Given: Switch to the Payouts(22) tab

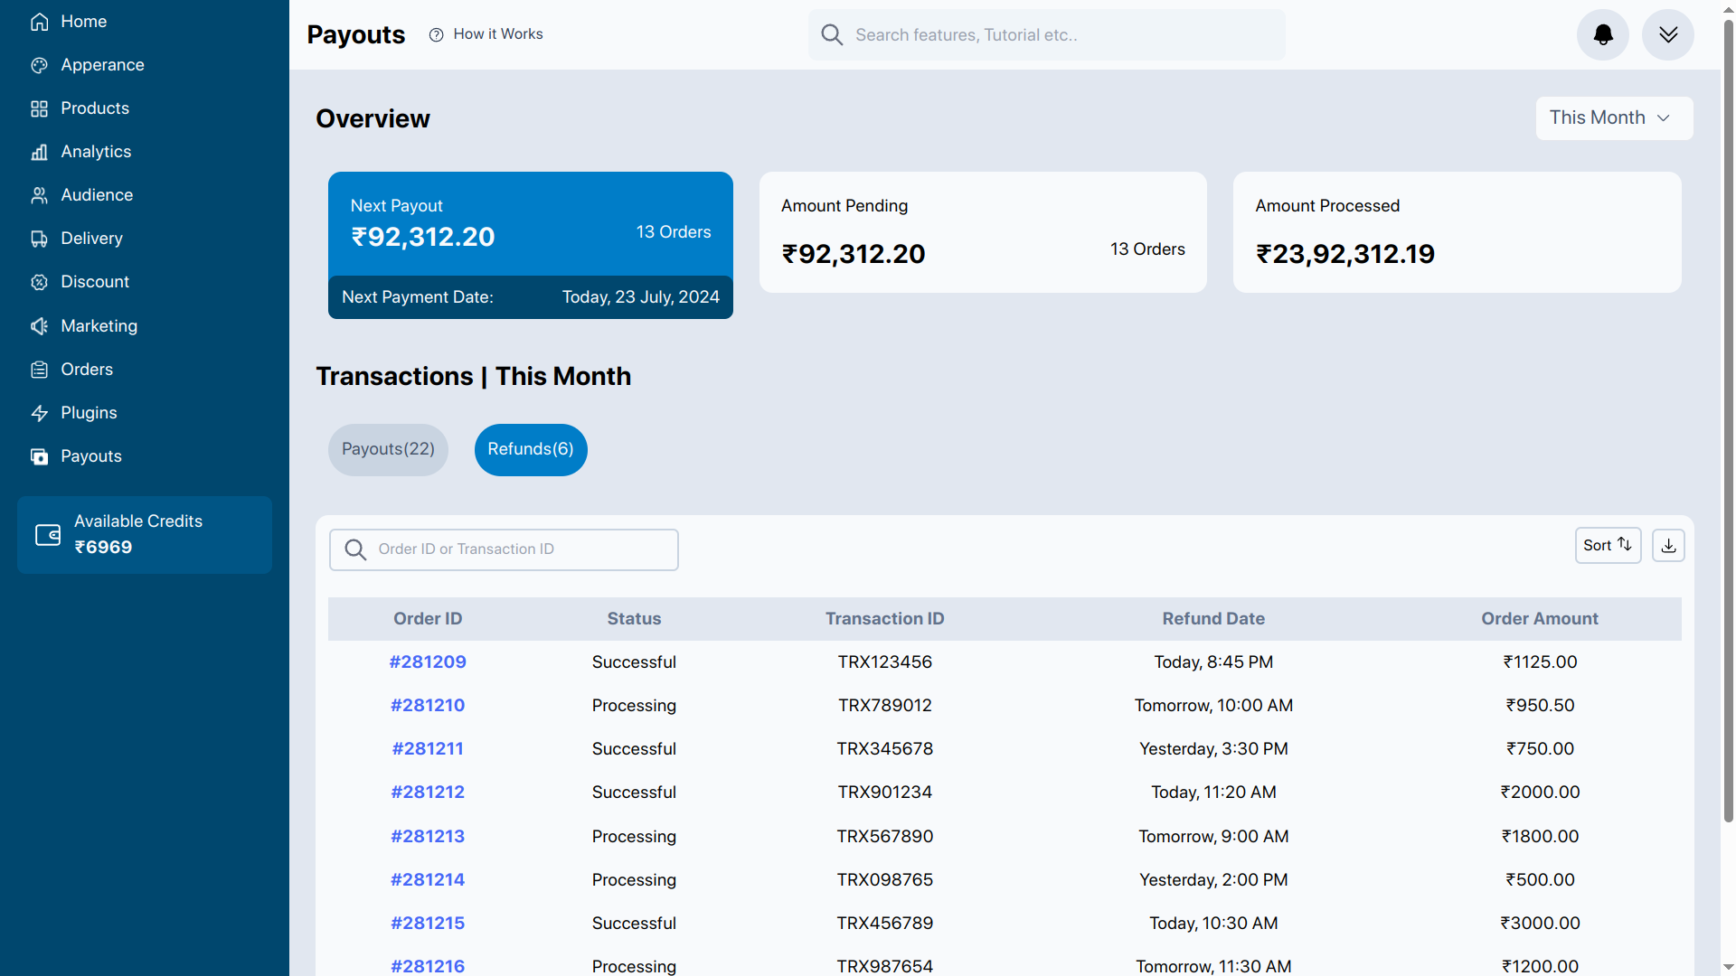Looking at the screenshot, I should [388, 449].
